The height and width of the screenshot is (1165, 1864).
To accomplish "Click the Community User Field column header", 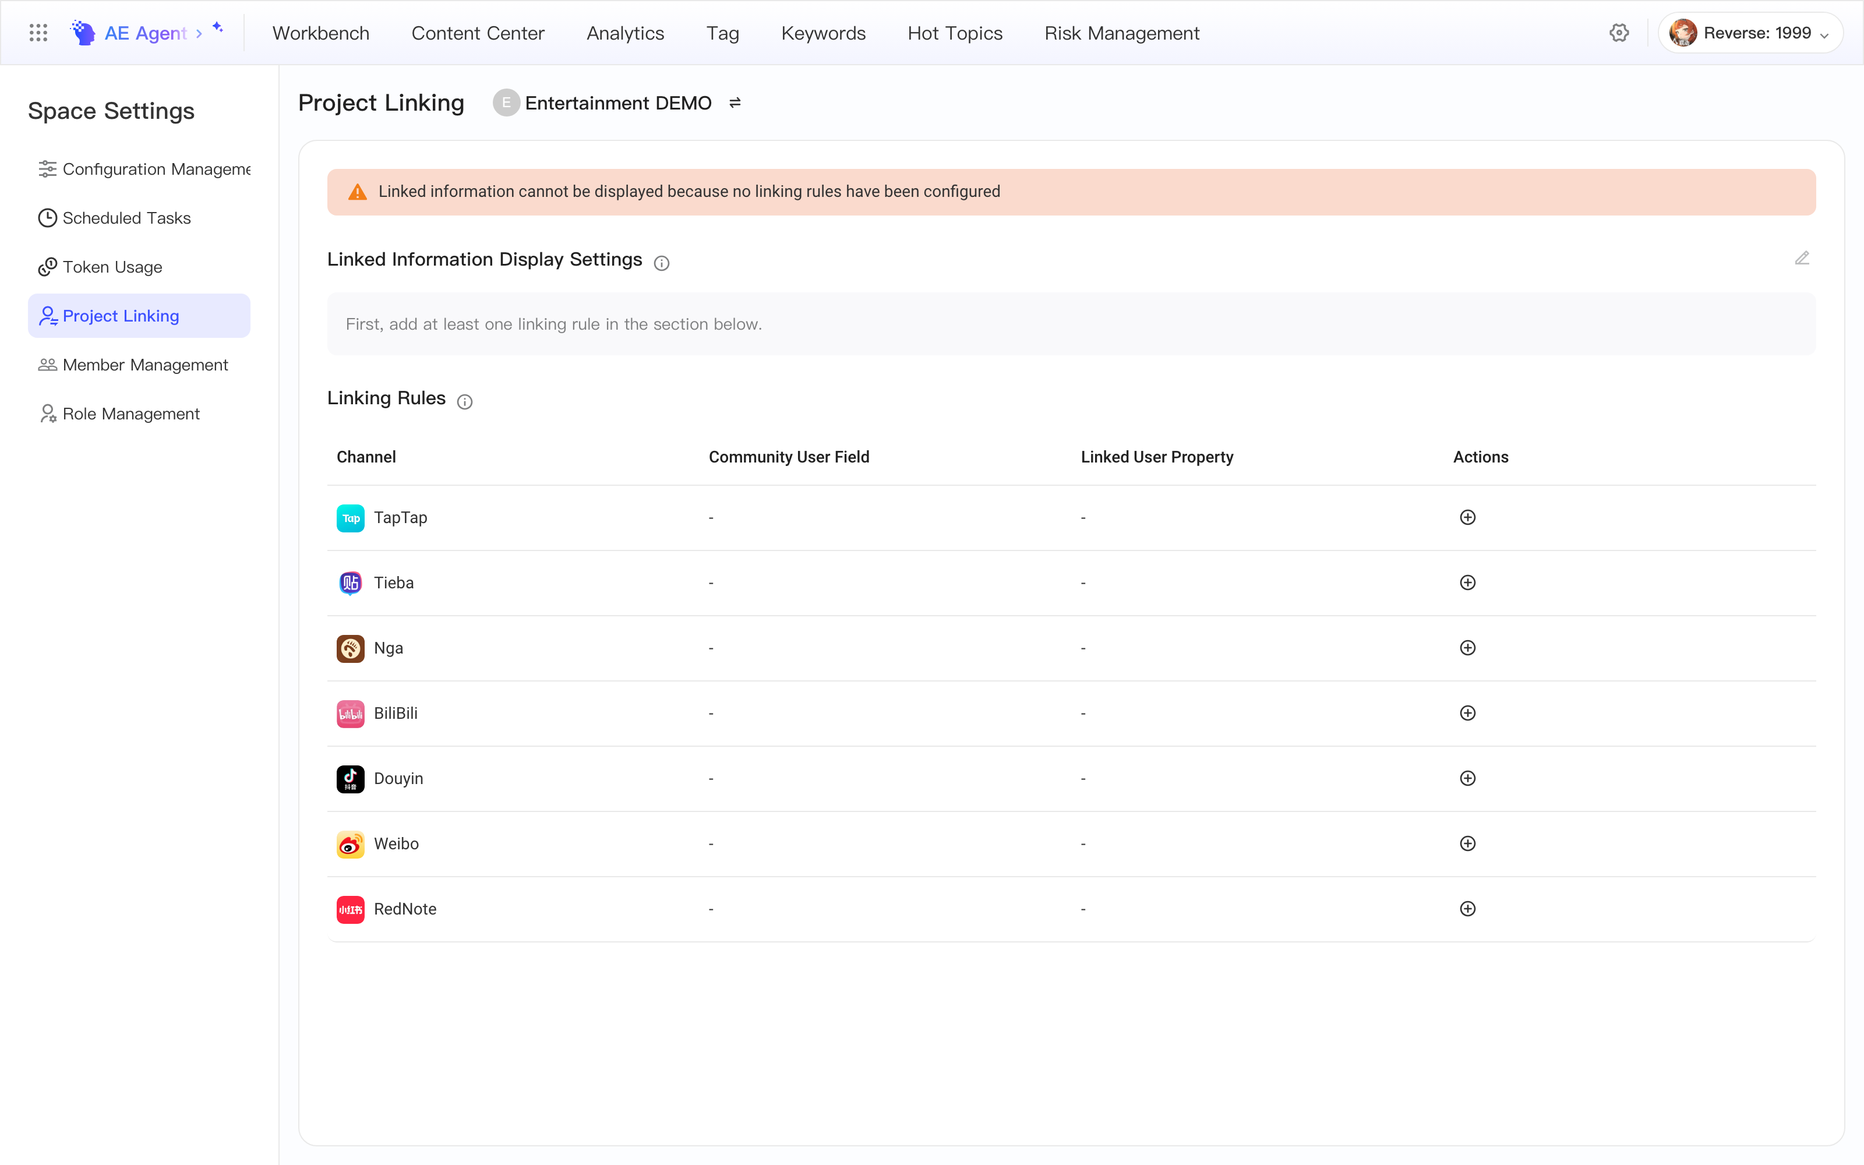I will tap(789, 457).
